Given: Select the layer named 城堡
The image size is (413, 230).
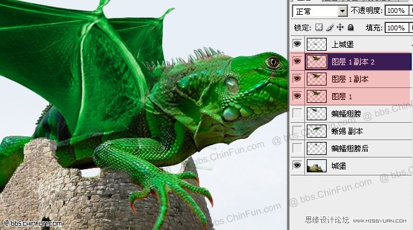Looking at the screenshot, I should pos(338,166).
